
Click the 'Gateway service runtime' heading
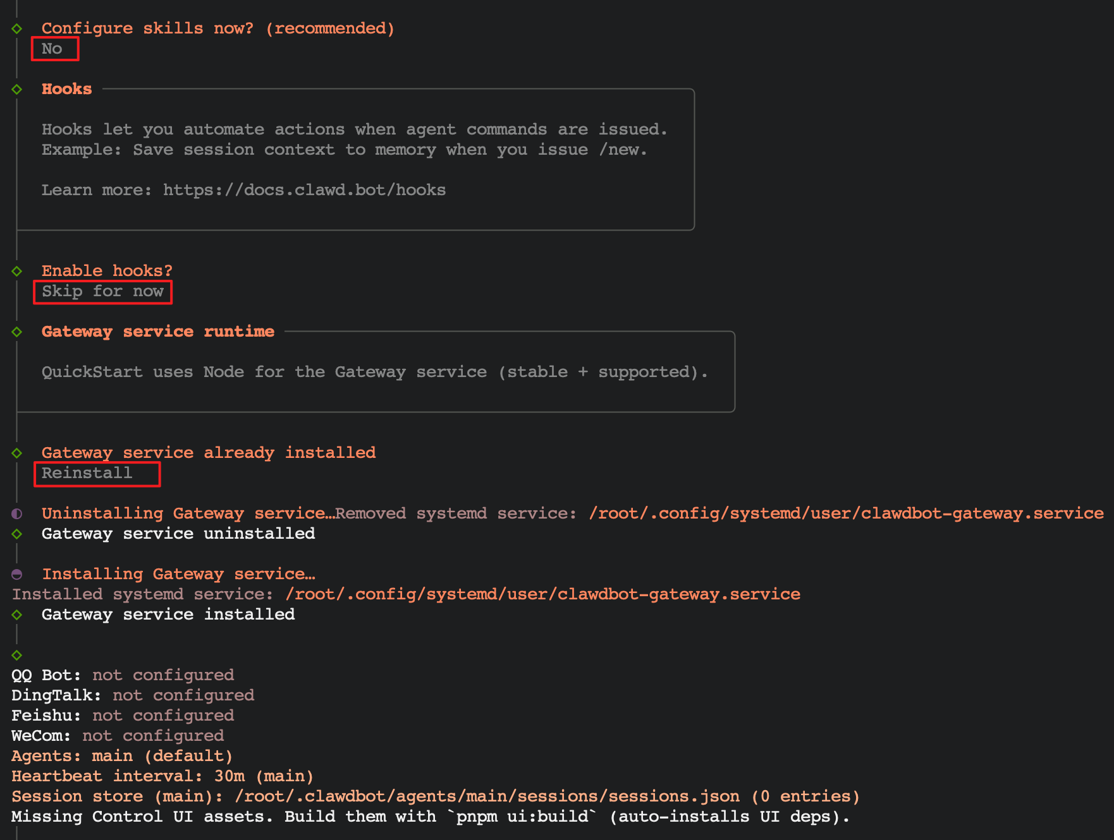pos(158,332)
